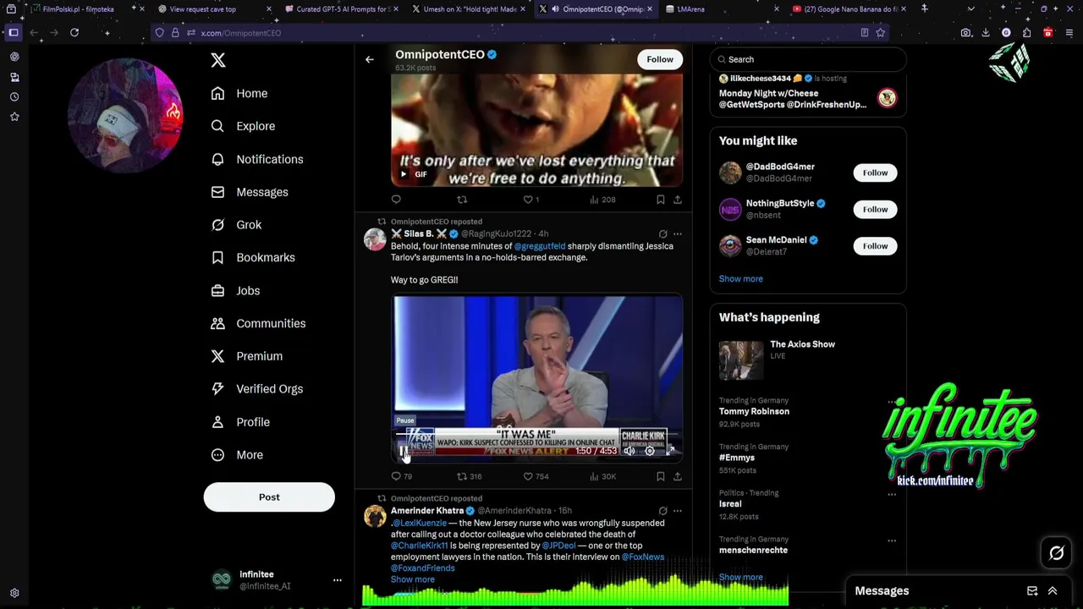Go back with the profile back arrow
This screenshot has height=609, width=1083.
click(x=370, y=59)
